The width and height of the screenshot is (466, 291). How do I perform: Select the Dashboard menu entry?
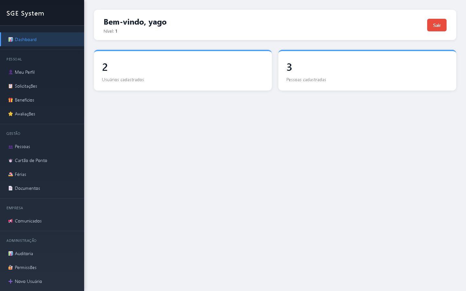tap(26, 39)
